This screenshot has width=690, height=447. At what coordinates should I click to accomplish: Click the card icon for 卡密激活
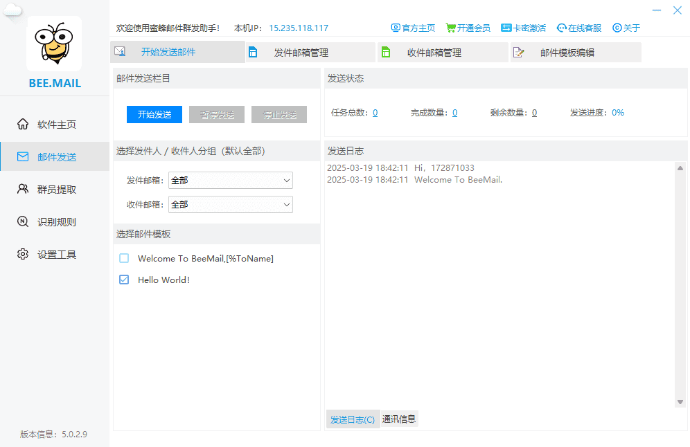506,28
